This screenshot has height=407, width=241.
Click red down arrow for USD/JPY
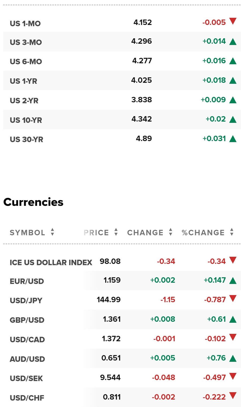click(233, 298)
